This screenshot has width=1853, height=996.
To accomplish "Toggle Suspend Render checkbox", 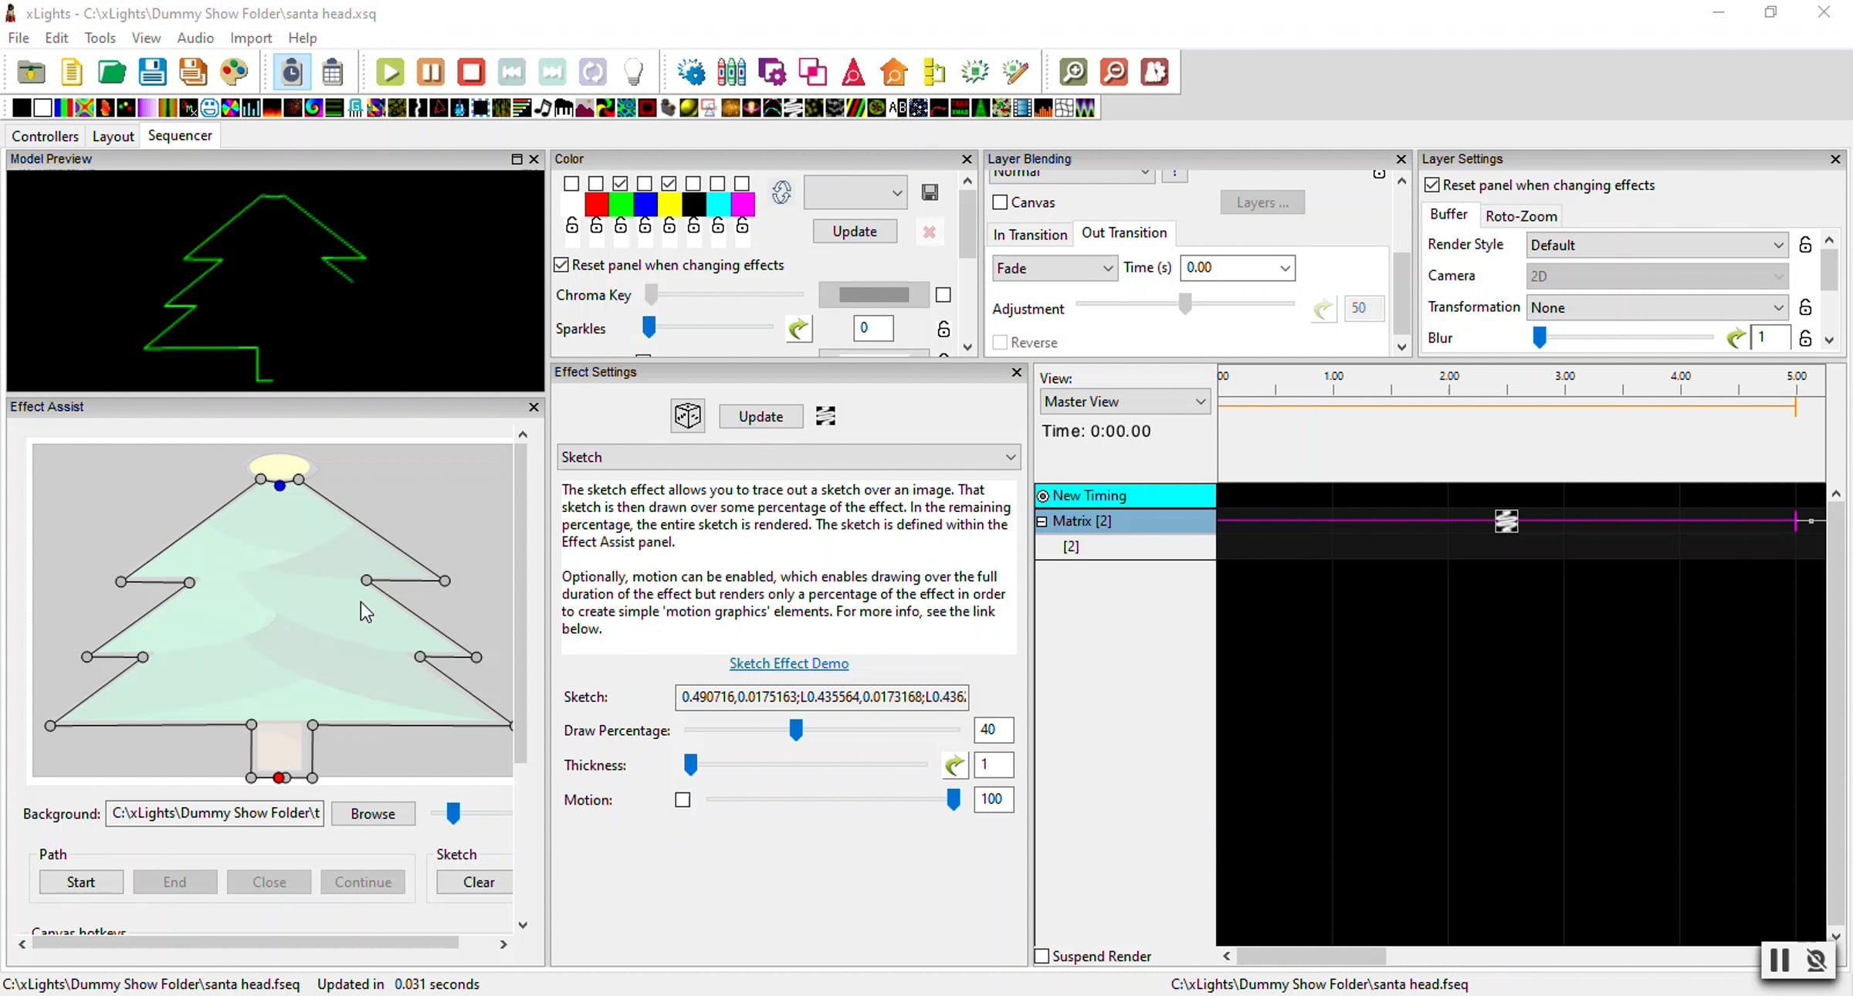I will click(1042, 956).
